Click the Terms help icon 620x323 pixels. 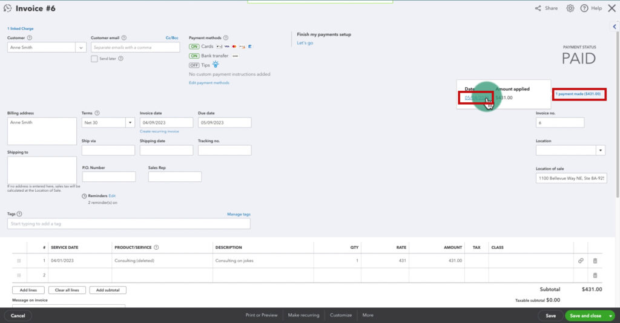[97, 113]
